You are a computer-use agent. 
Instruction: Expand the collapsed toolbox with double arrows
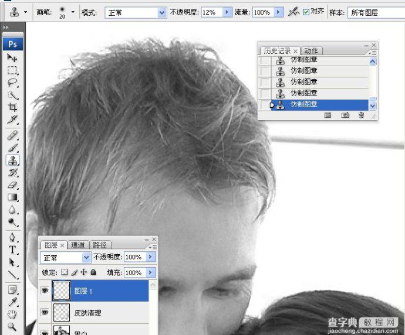(6, 27)
